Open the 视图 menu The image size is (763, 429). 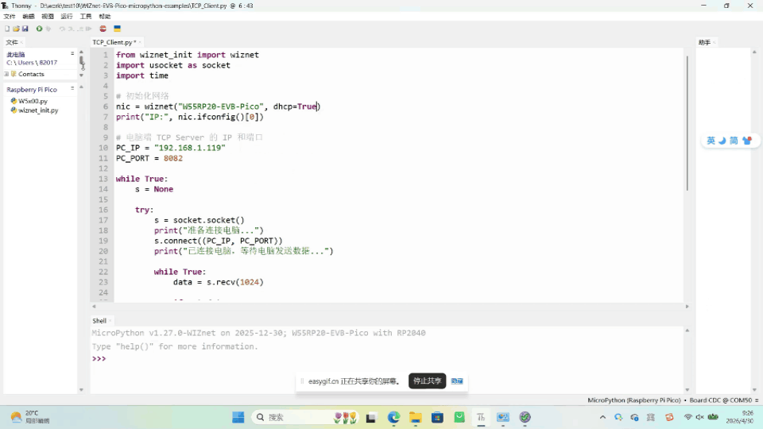[48, 17]
